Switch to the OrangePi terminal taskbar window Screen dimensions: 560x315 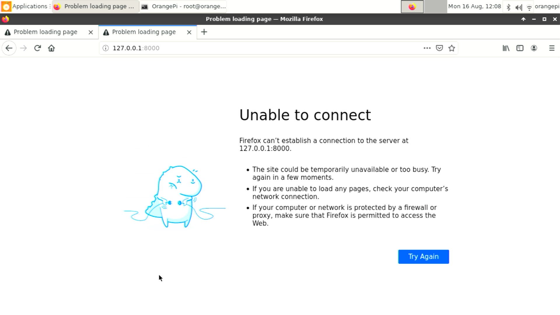[183, 6]
